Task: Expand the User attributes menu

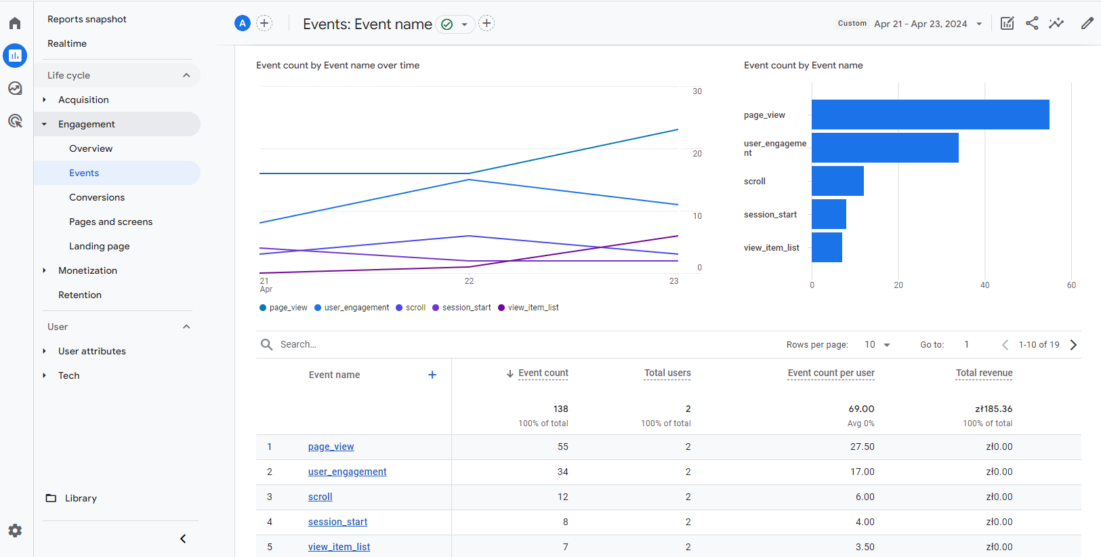Action: pyautogui.click(x=44, y=351)
